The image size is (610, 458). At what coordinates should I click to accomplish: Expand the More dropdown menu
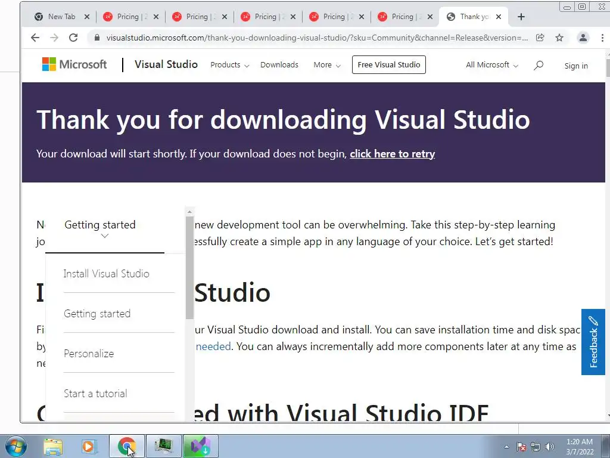pos(327,65)
